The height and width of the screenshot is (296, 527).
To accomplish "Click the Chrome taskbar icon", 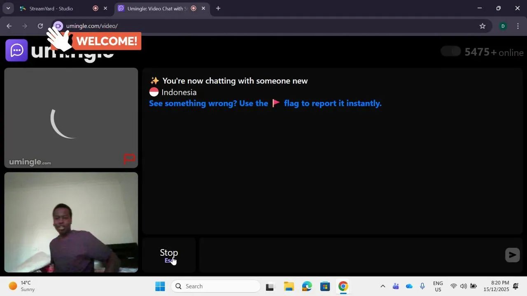I will [343, 286].
